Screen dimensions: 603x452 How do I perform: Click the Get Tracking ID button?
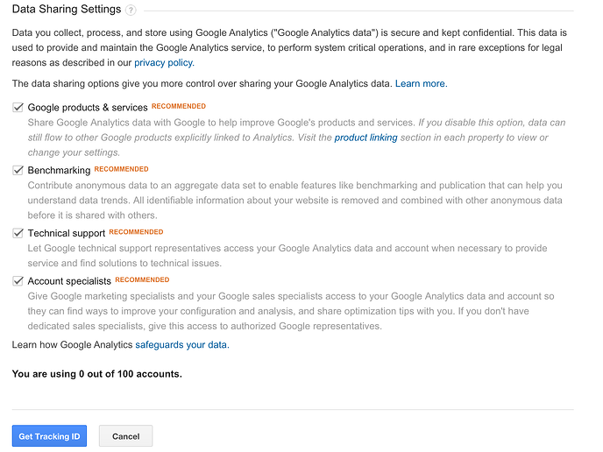tap(49, 436)
